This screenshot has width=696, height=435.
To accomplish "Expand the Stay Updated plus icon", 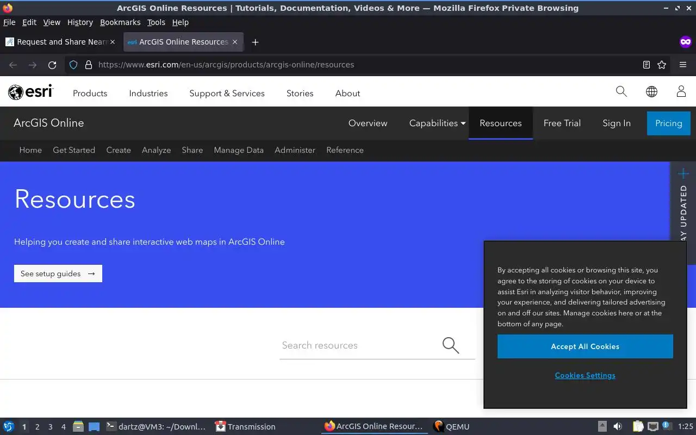I will click(x=683, y=173).
